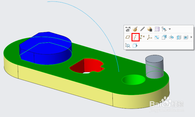Viewport: 195px width, 117px height.
Task: Create a datum Axis
Action: click(x=135, y=37)
